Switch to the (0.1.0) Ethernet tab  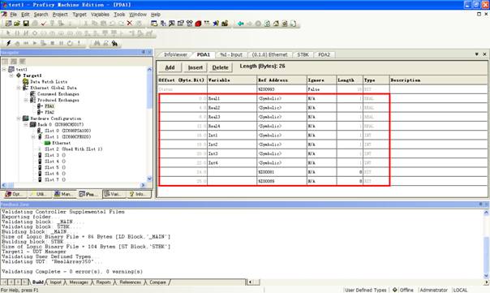(269, 54)
